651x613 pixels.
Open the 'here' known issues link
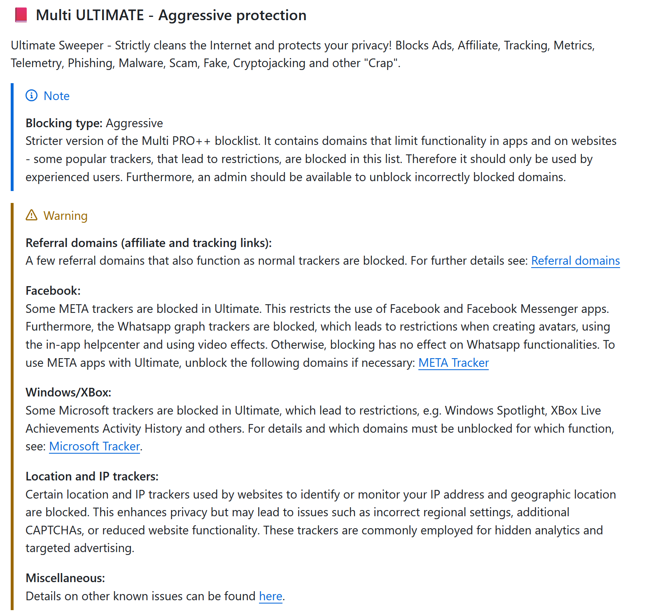point(271,596)
